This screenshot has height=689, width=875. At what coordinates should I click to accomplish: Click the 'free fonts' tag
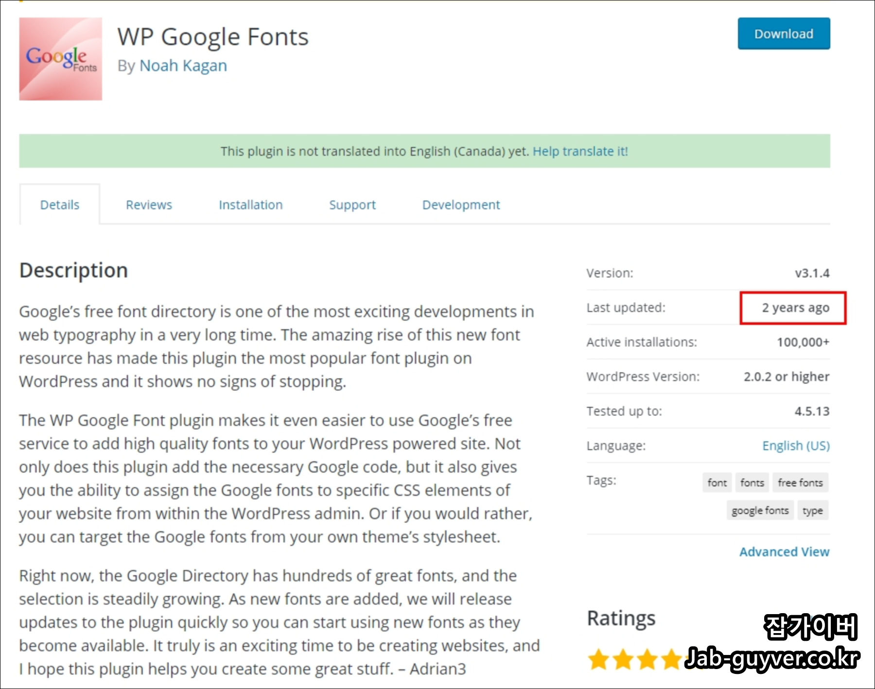click(800, 482)
